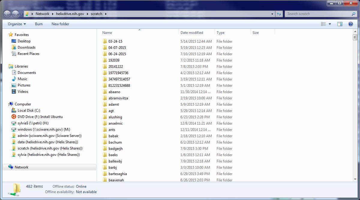Screen dimensions: 360x200
Task: Refresh the folder view
Action: tap(279, 14)
